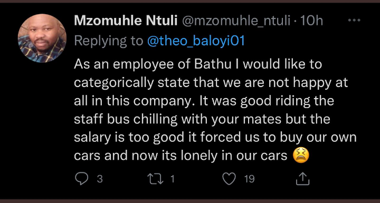
Task: Click the text 'salary is too good'
Action: point(129,137)
